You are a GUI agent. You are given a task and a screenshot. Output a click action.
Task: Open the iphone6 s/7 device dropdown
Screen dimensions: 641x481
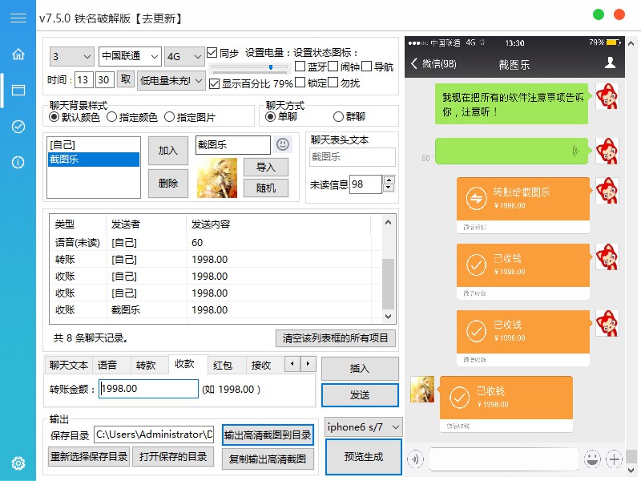click(364, 427)
